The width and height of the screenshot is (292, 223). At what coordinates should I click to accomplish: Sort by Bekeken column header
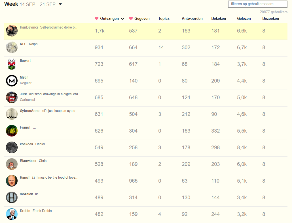click(x=219, y=19)
